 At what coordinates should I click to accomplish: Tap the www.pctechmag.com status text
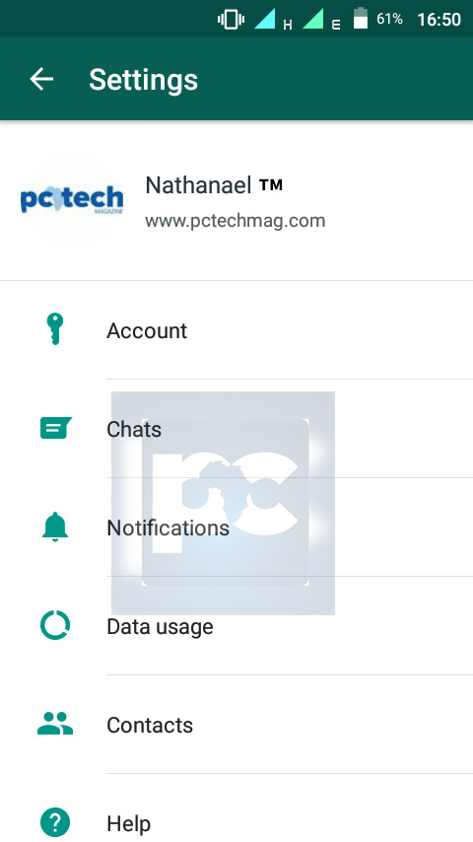pyautogui.click(x=235, y=221)
